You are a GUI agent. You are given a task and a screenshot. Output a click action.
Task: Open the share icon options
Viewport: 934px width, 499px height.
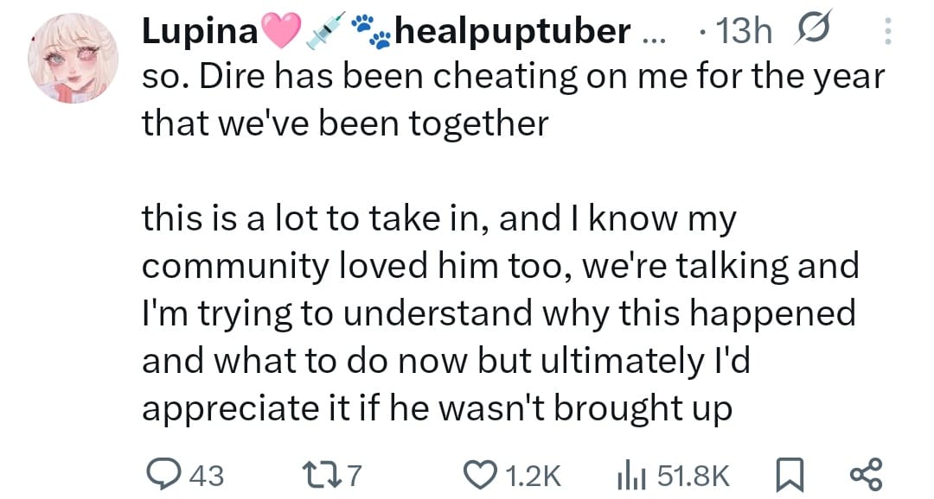[x=864, y=474]
